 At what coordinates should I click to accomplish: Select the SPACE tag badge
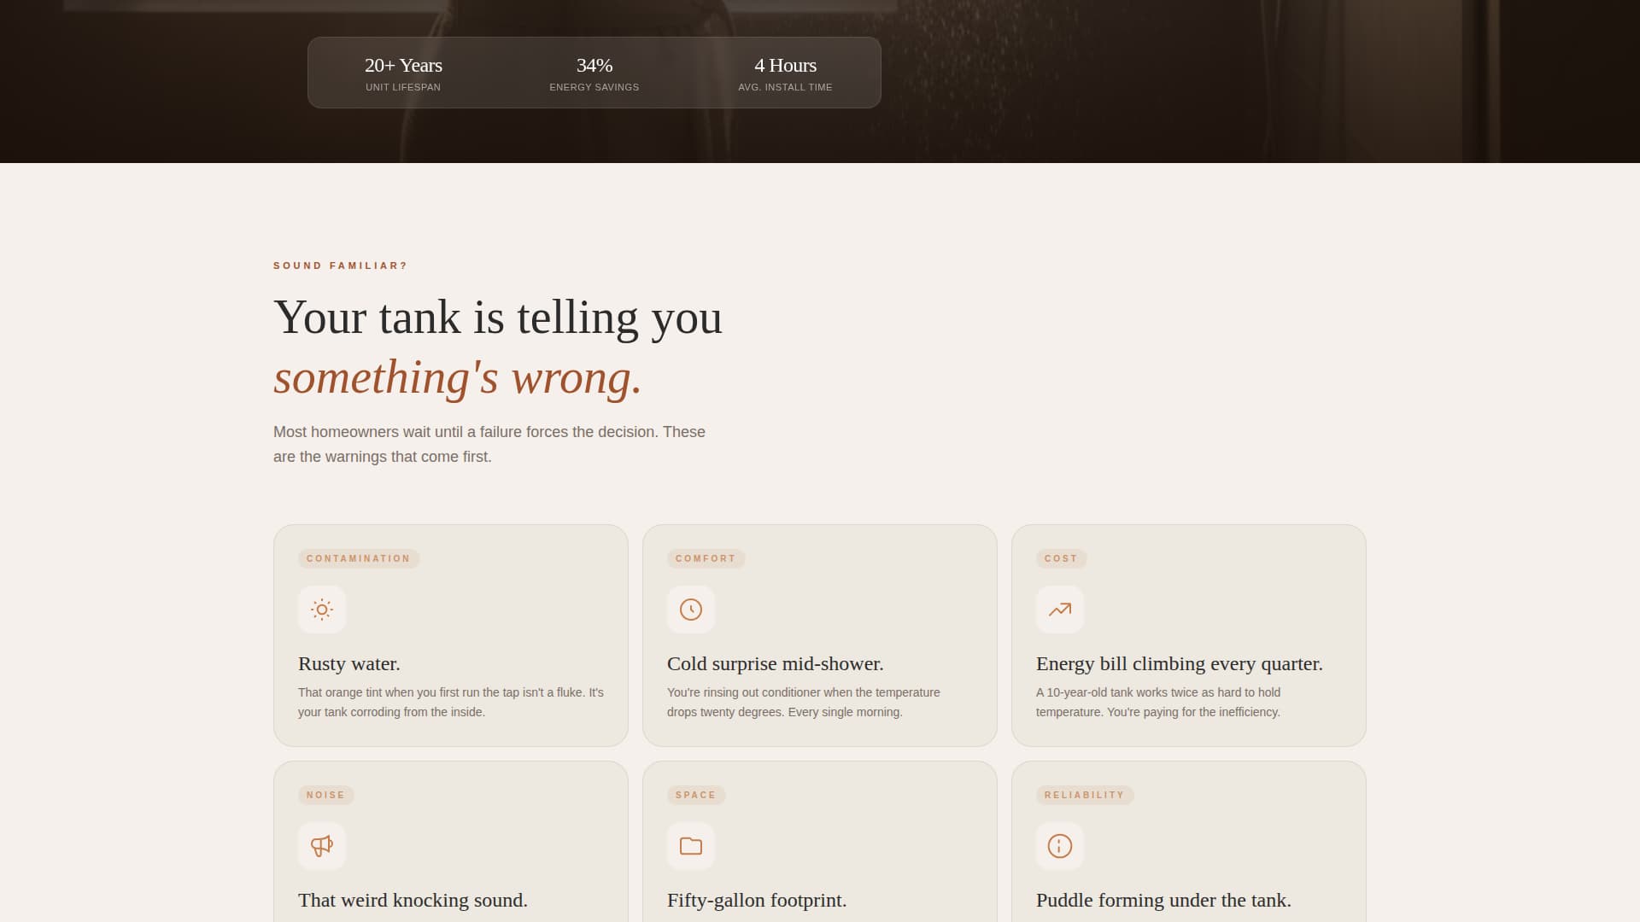pos(695,795)
